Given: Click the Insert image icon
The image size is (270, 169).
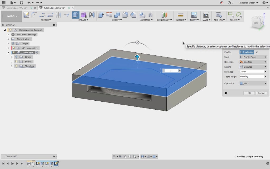Looking at the screenshot, I should [194, 15].
